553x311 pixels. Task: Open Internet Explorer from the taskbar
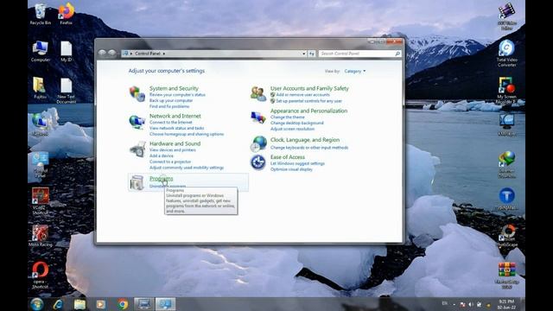point(58,304)
